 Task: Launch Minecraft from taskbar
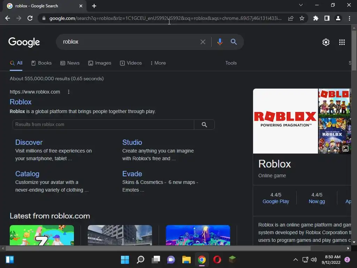[232, 259]
